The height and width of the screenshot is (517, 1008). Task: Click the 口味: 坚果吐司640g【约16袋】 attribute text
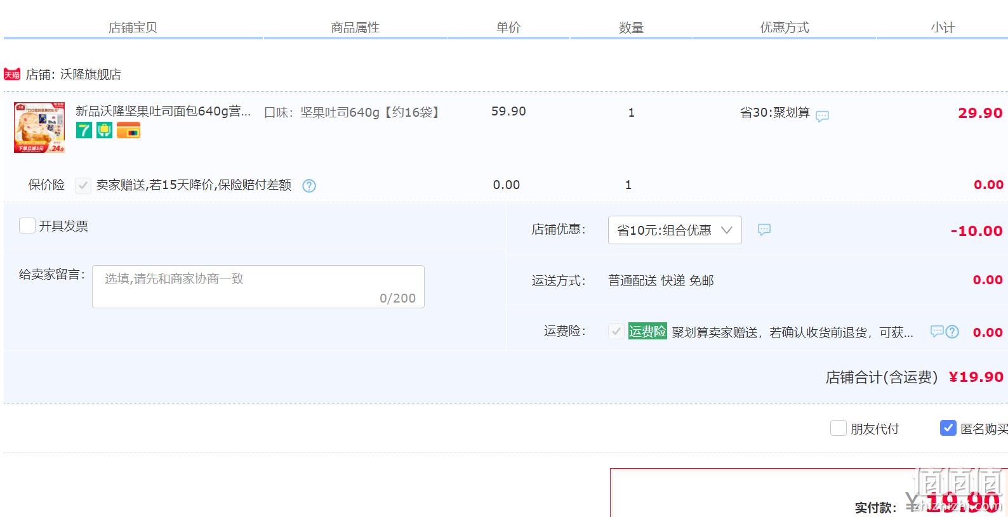352,112
